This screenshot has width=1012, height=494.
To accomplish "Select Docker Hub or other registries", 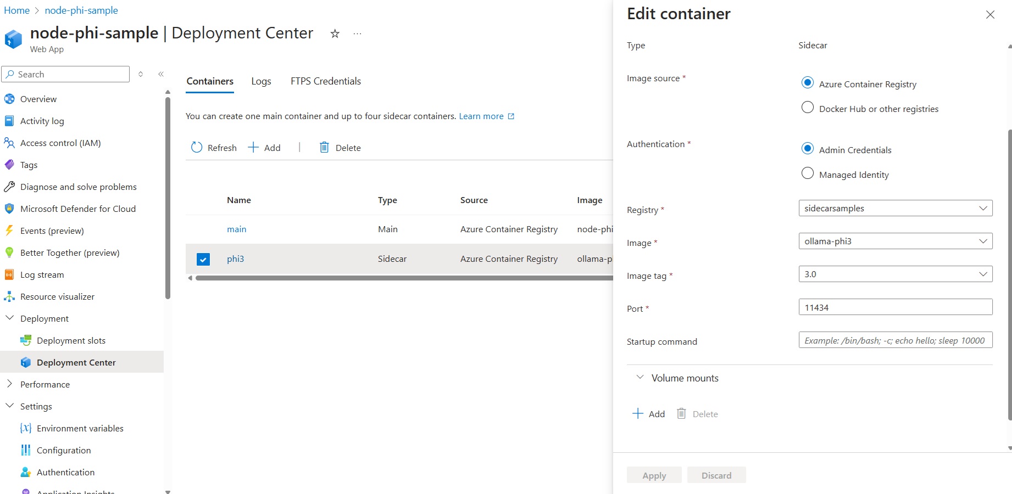I will 808,108.
